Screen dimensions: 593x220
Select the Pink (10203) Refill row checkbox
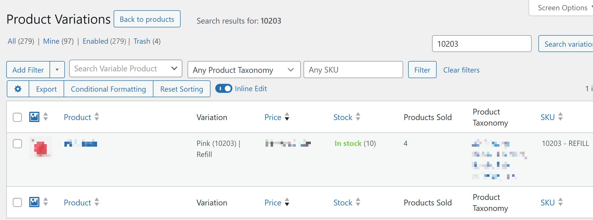point(17,144)
